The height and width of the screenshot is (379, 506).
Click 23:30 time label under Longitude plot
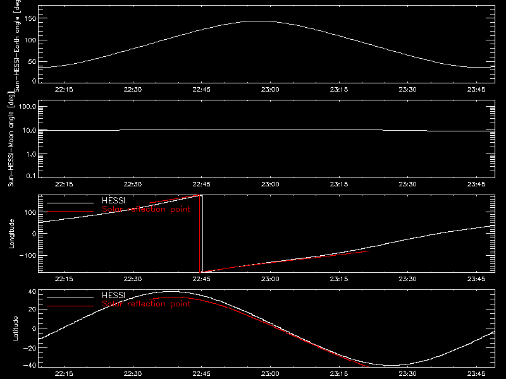(407, 279)
